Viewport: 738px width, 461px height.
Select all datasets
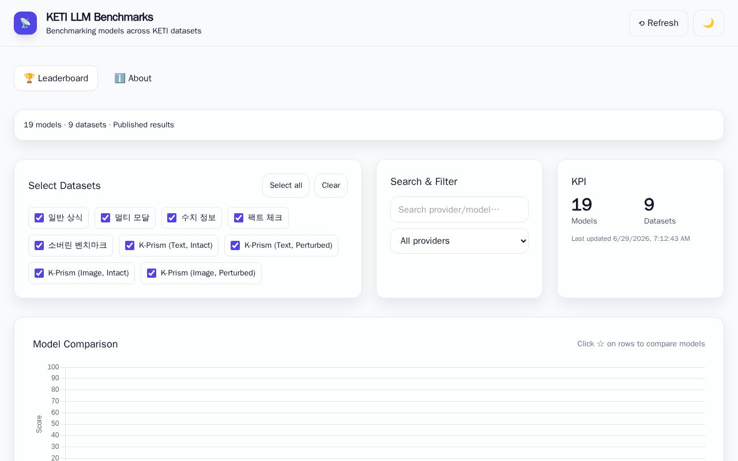click(286, 186)
